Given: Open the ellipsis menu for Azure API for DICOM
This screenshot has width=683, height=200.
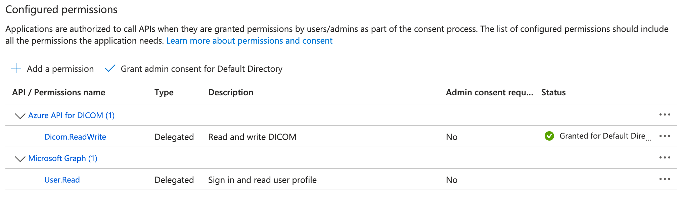Looking at the screenshot, I should (x=665, y=115).
